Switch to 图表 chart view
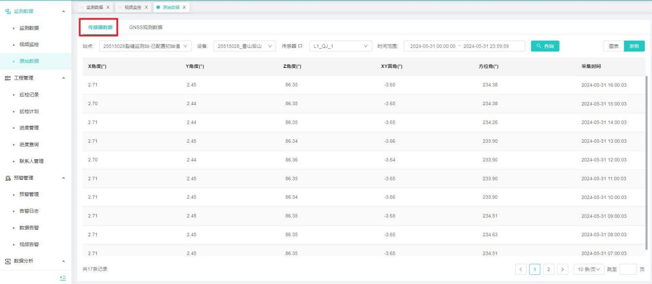 613,46
